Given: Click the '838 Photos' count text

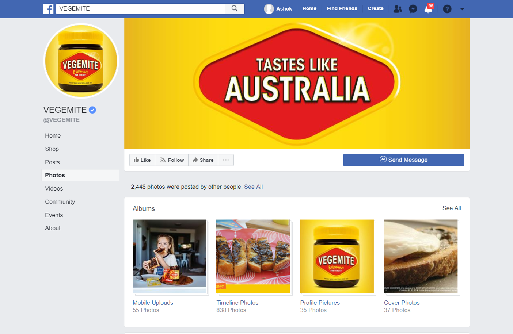Looking at the screenshot, I should point(231,310).
